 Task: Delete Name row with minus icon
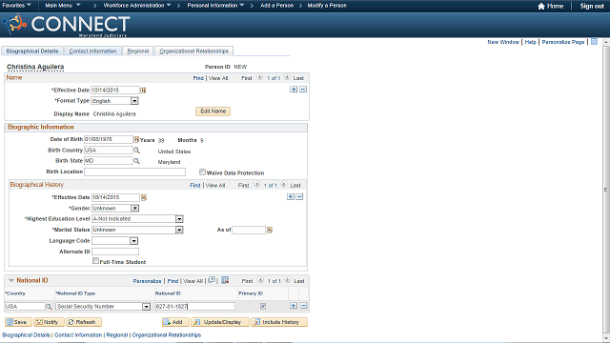[x=303, y=90]
